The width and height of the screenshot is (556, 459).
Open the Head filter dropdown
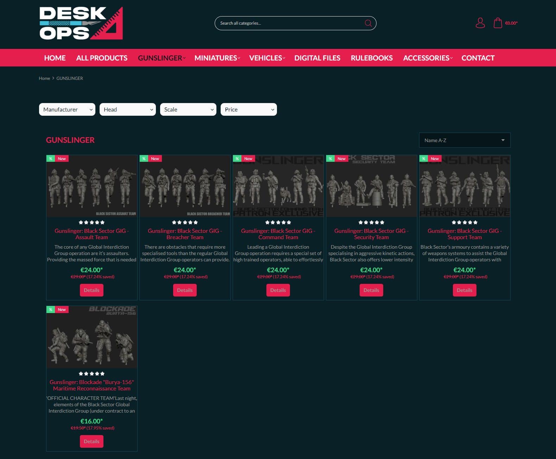[x=128, y=109]
